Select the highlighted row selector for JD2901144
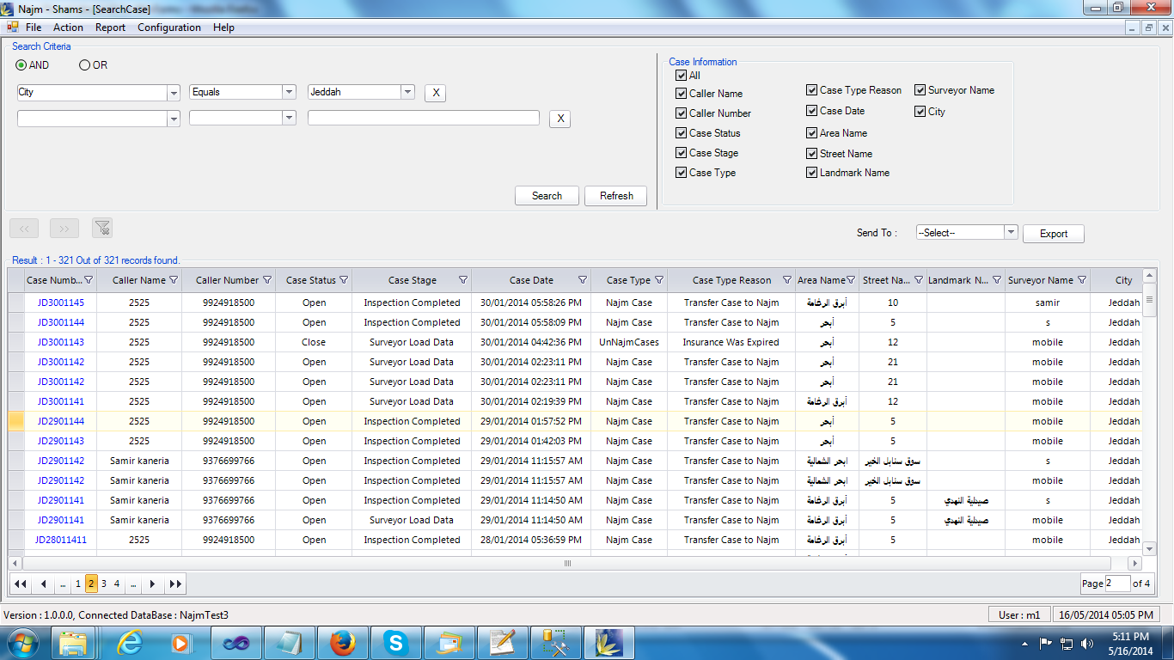 [16, 421]
